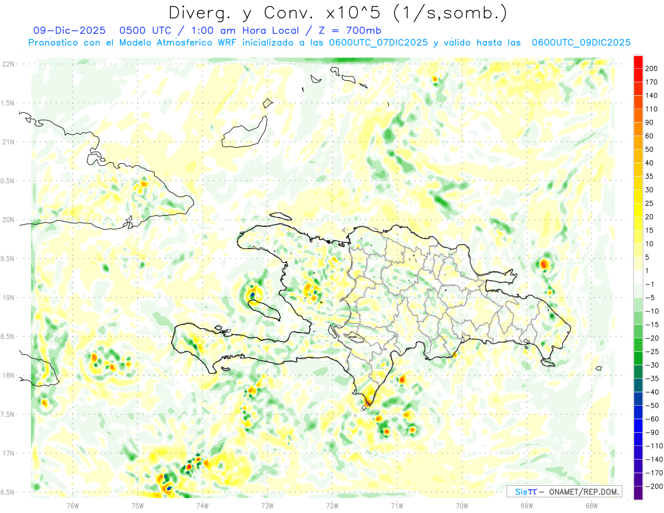This screenshot has height=513, width=664.
Task: Click the '73W' longitude label
Action: 267,505
